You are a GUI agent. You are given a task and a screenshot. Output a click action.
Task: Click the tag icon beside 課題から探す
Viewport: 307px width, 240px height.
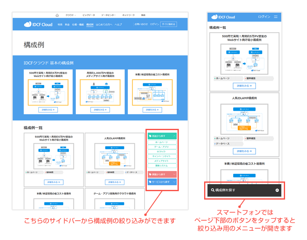pos(150,174)
